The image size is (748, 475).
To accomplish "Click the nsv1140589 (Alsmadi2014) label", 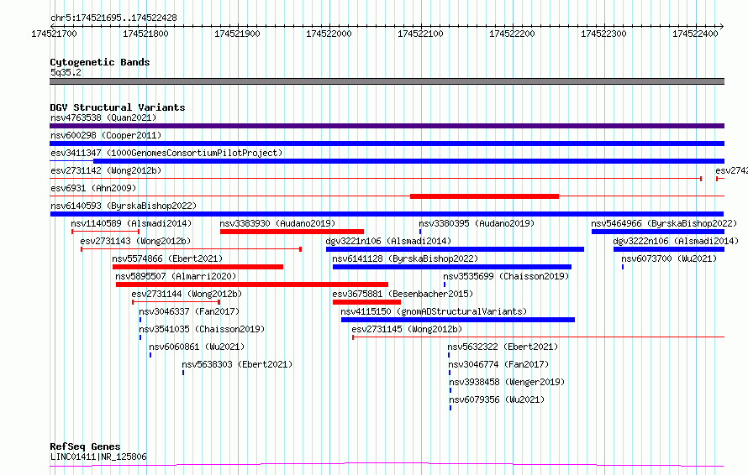I will (131, 223).
